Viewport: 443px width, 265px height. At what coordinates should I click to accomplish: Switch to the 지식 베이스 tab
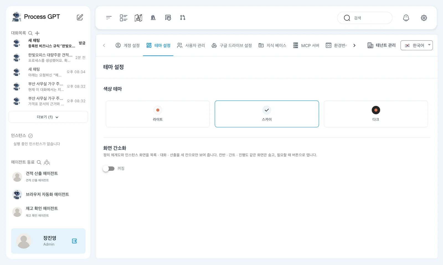272,45
